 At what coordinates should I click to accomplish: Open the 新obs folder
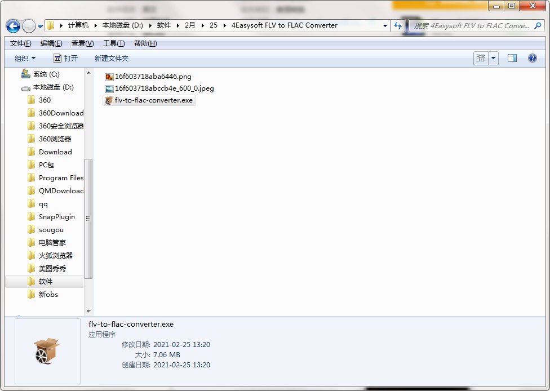pyautogui.click(x=43, y=295)
